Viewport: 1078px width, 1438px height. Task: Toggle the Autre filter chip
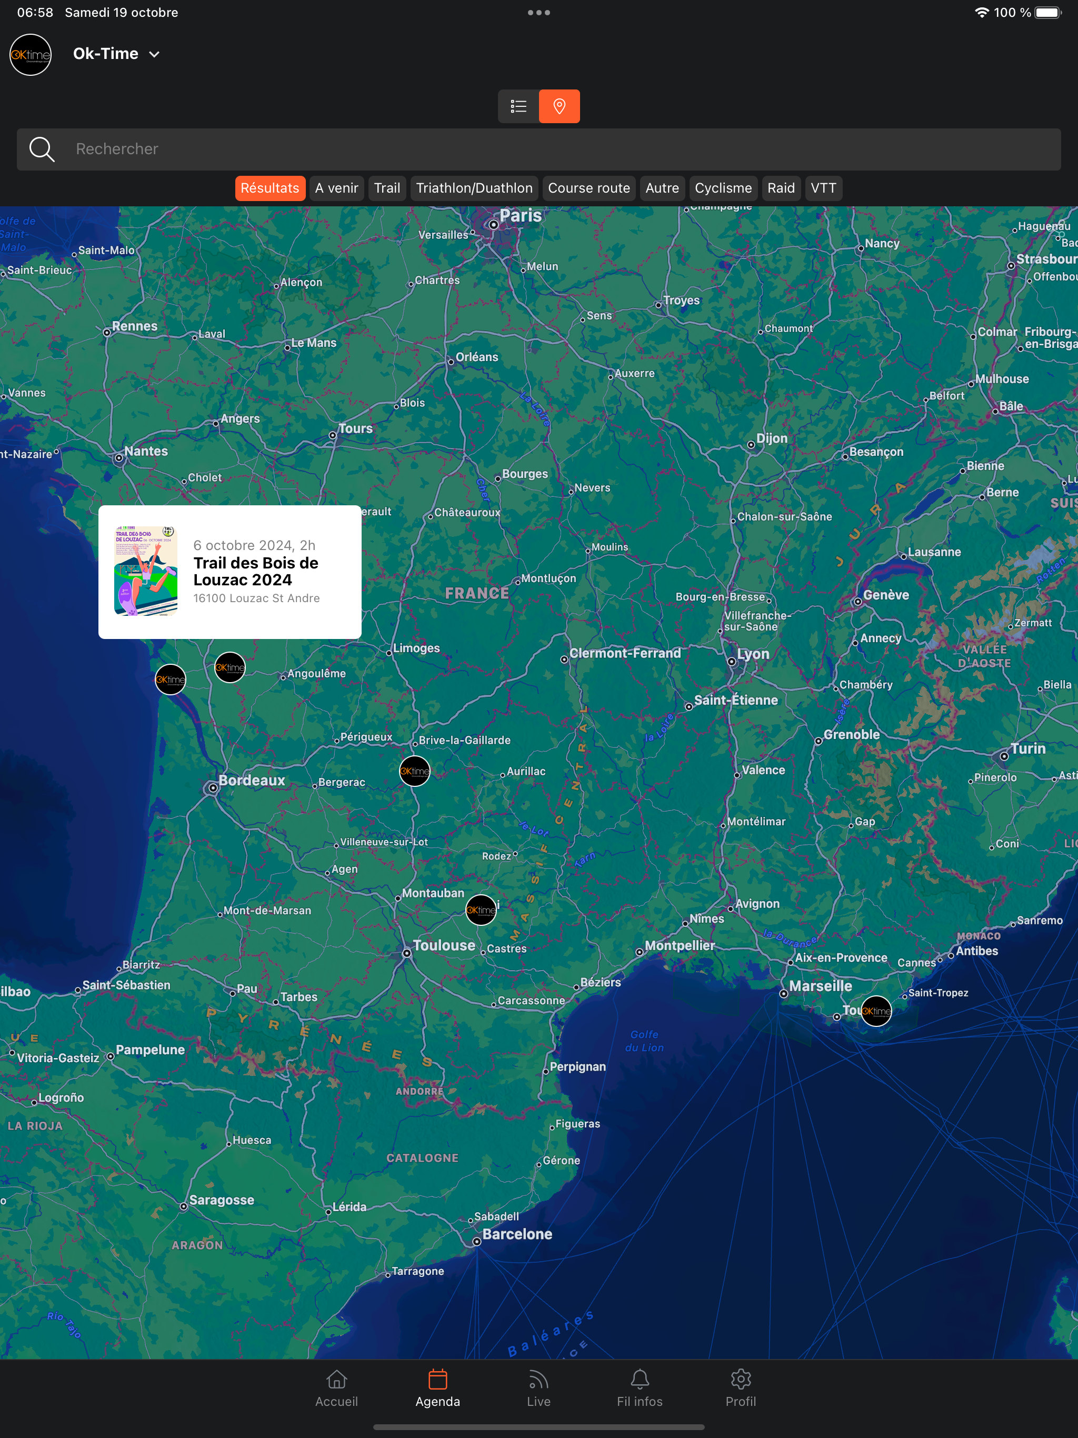coord(663,188)
